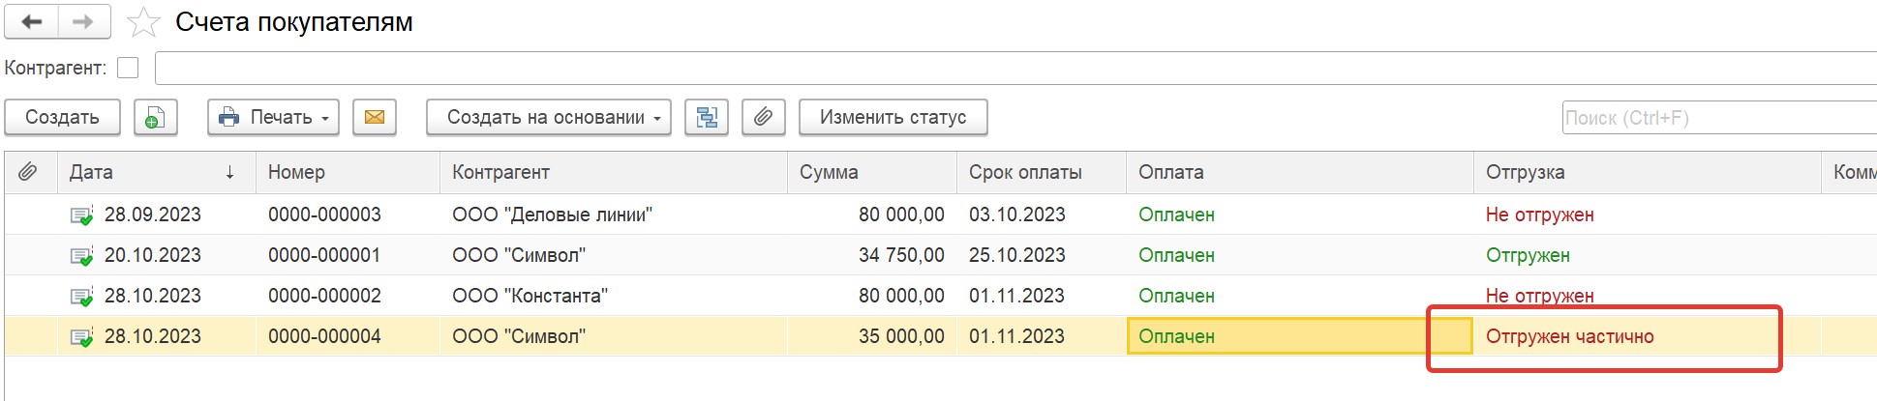Send invoice by email via envelope icon
Image resolution: width=1877 pixels, height=401 pixels.
[375, 118]
